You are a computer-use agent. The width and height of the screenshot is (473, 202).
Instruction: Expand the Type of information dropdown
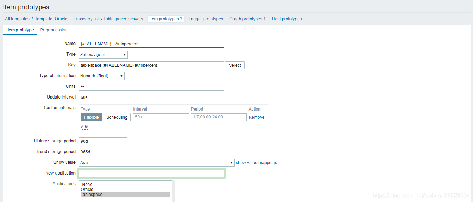pyautogui.click(x=102, y=76)
